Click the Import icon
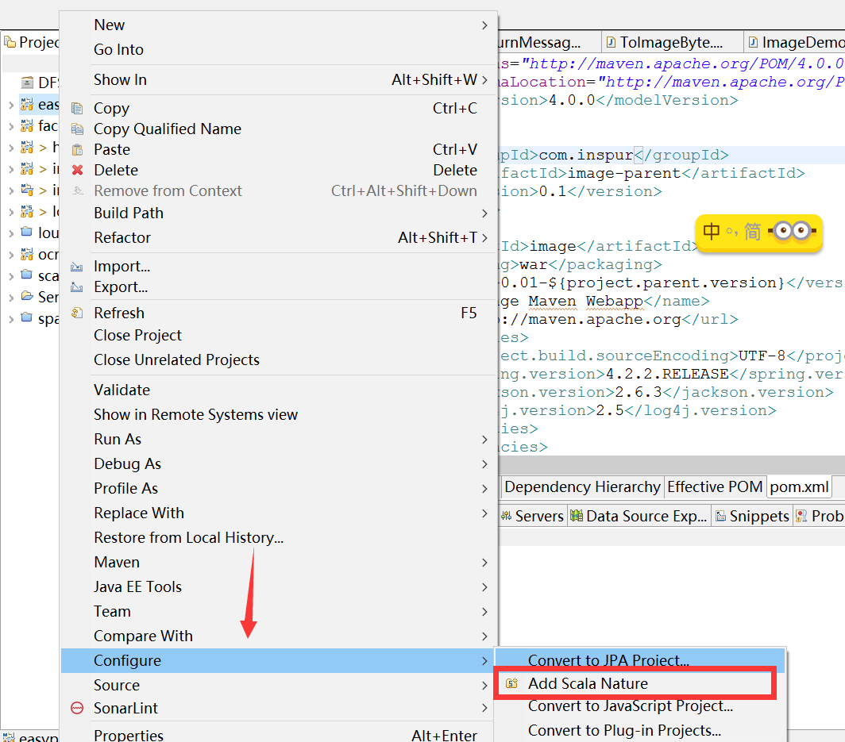Viewport: 845px width, 742px height. point(77,267)
